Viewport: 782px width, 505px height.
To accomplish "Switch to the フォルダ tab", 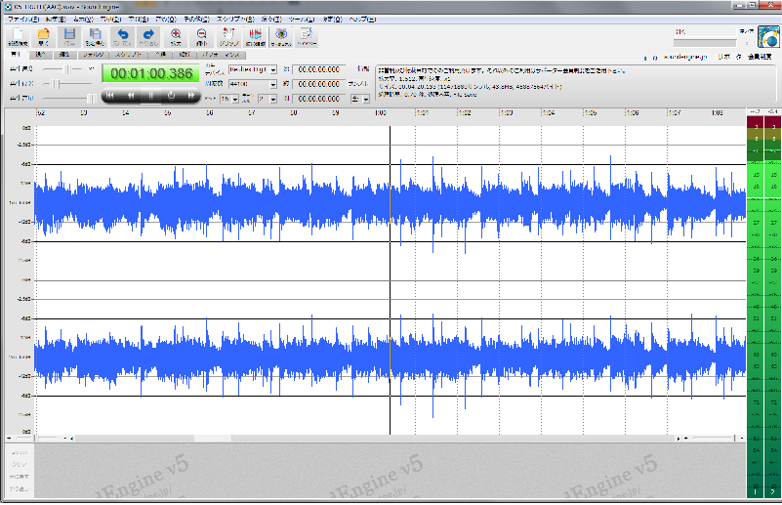I will (94, 55).
